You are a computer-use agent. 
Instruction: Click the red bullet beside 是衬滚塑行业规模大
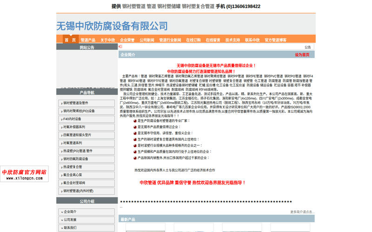pyautogui.click(x=135, y=146)
